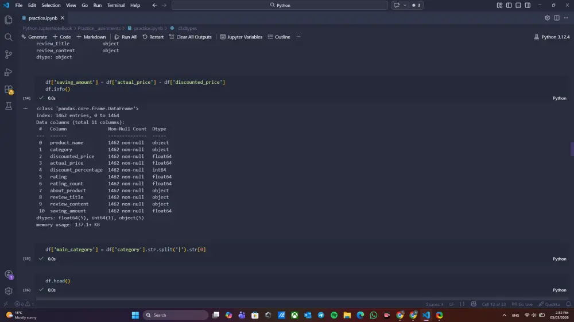Screen dimensions: 574x322
Task: Open the Go menu
Action: (84, 5)
